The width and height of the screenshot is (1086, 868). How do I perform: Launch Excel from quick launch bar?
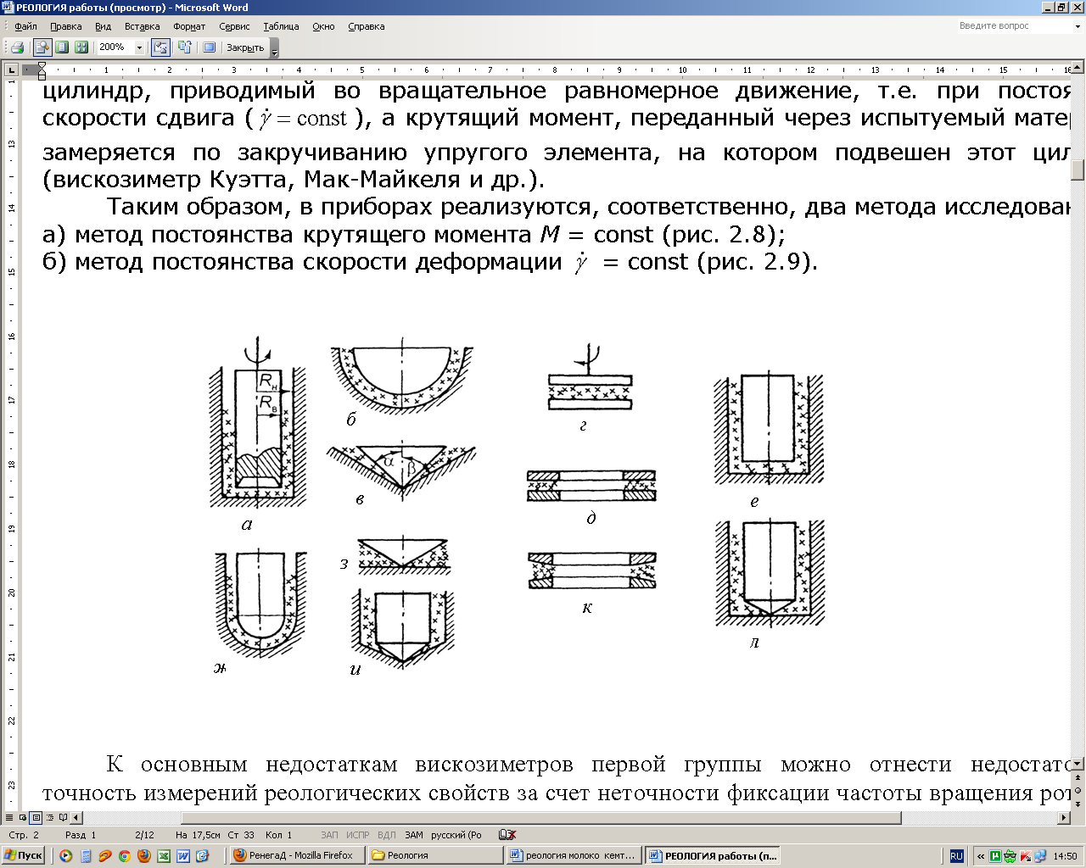pos(164,856)
